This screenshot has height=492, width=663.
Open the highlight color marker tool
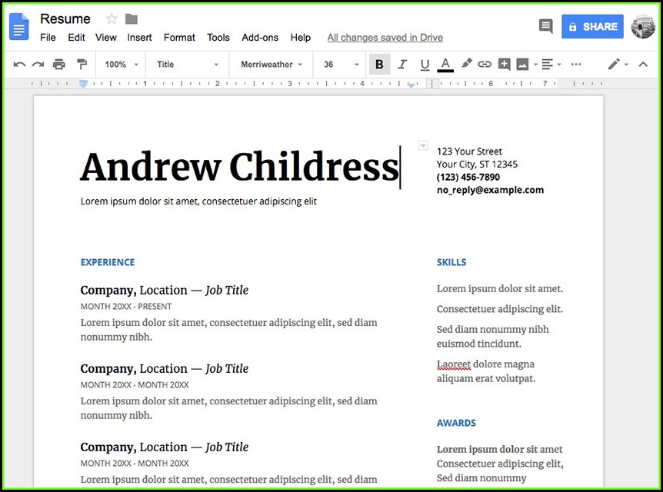[x=466, y=65]
